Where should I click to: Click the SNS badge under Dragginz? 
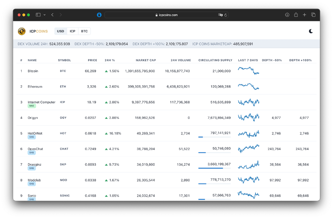[32, 168]
